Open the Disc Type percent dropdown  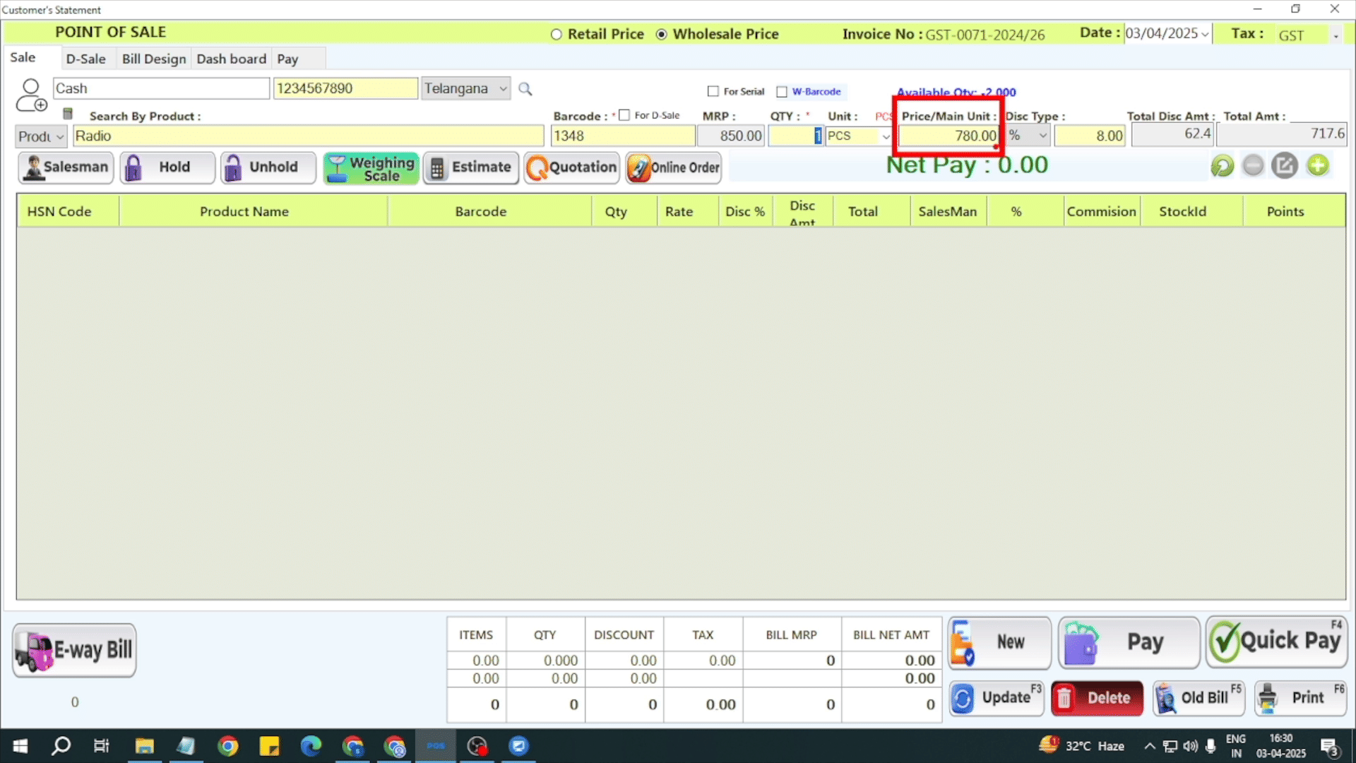tap(1042, 136)
